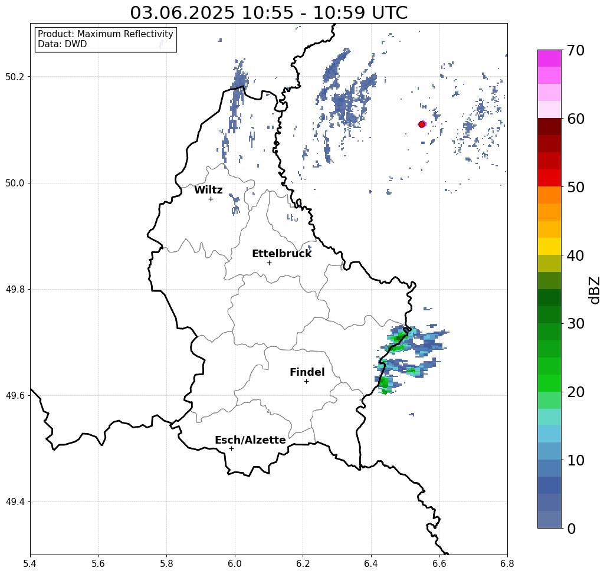
Task: Click the longitude label 6.4
Action: pyautogui.click(x=371, y=563)
